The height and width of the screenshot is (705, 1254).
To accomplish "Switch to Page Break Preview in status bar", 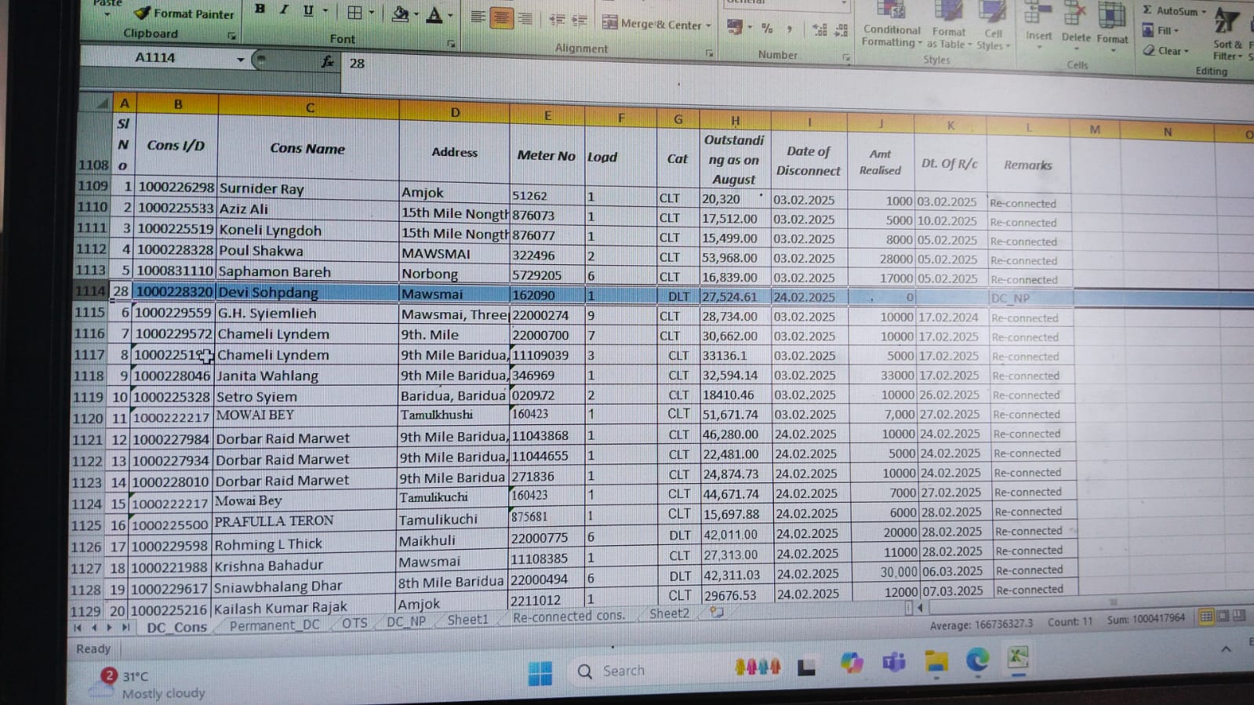I will [x=1239, y=616].
